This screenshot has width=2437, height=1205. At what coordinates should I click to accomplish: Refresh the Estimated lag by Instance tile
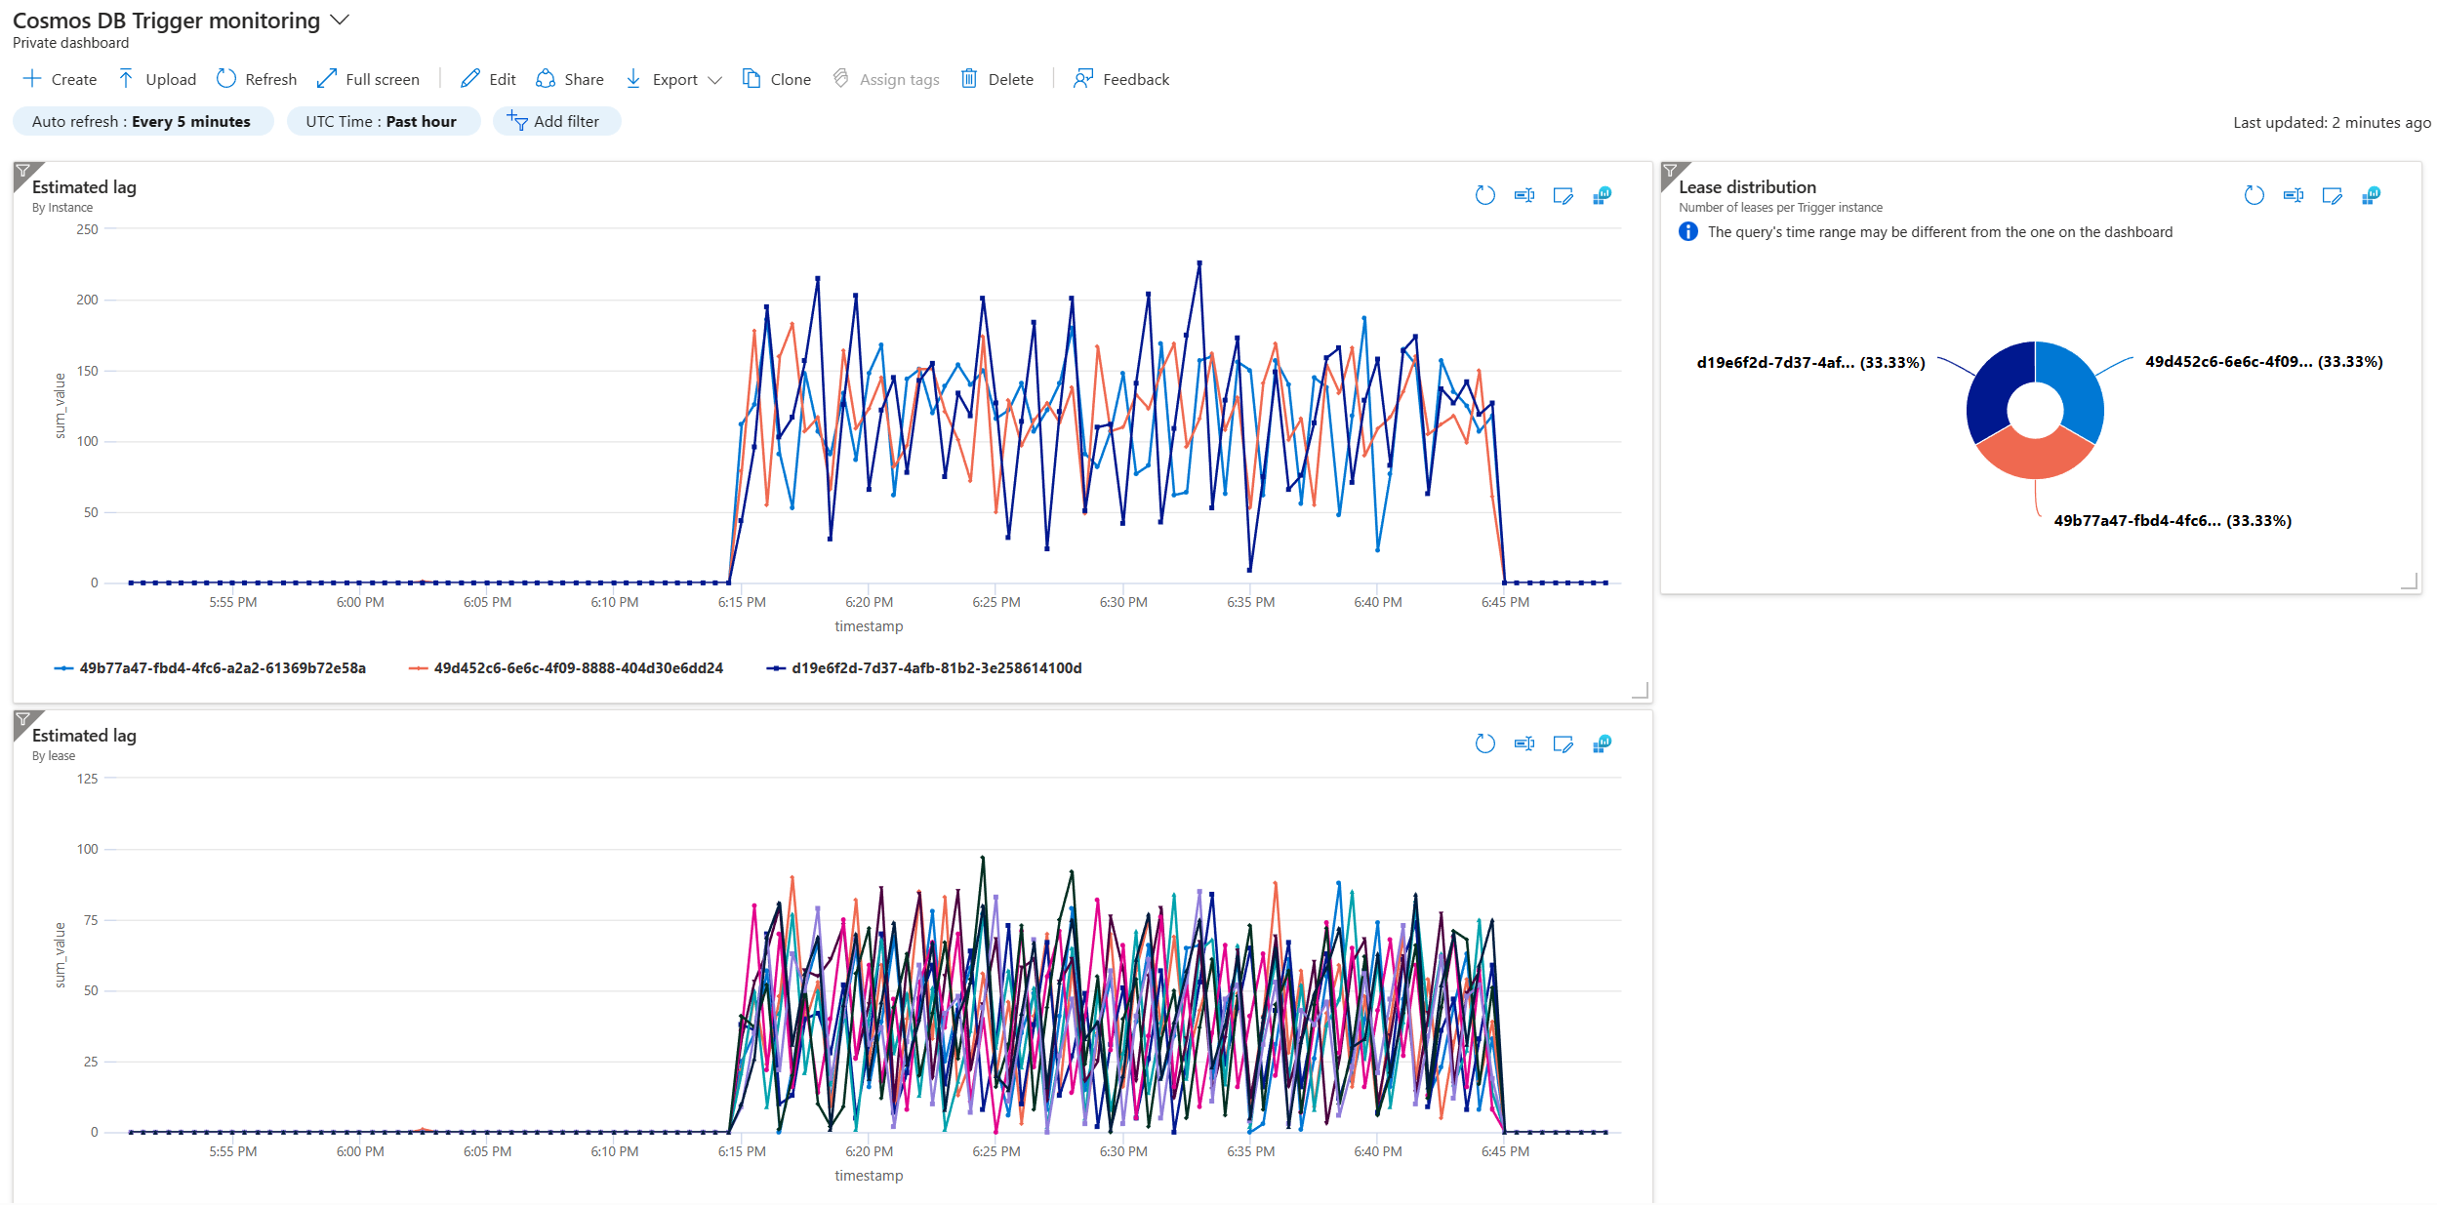tap(1484, 195)
